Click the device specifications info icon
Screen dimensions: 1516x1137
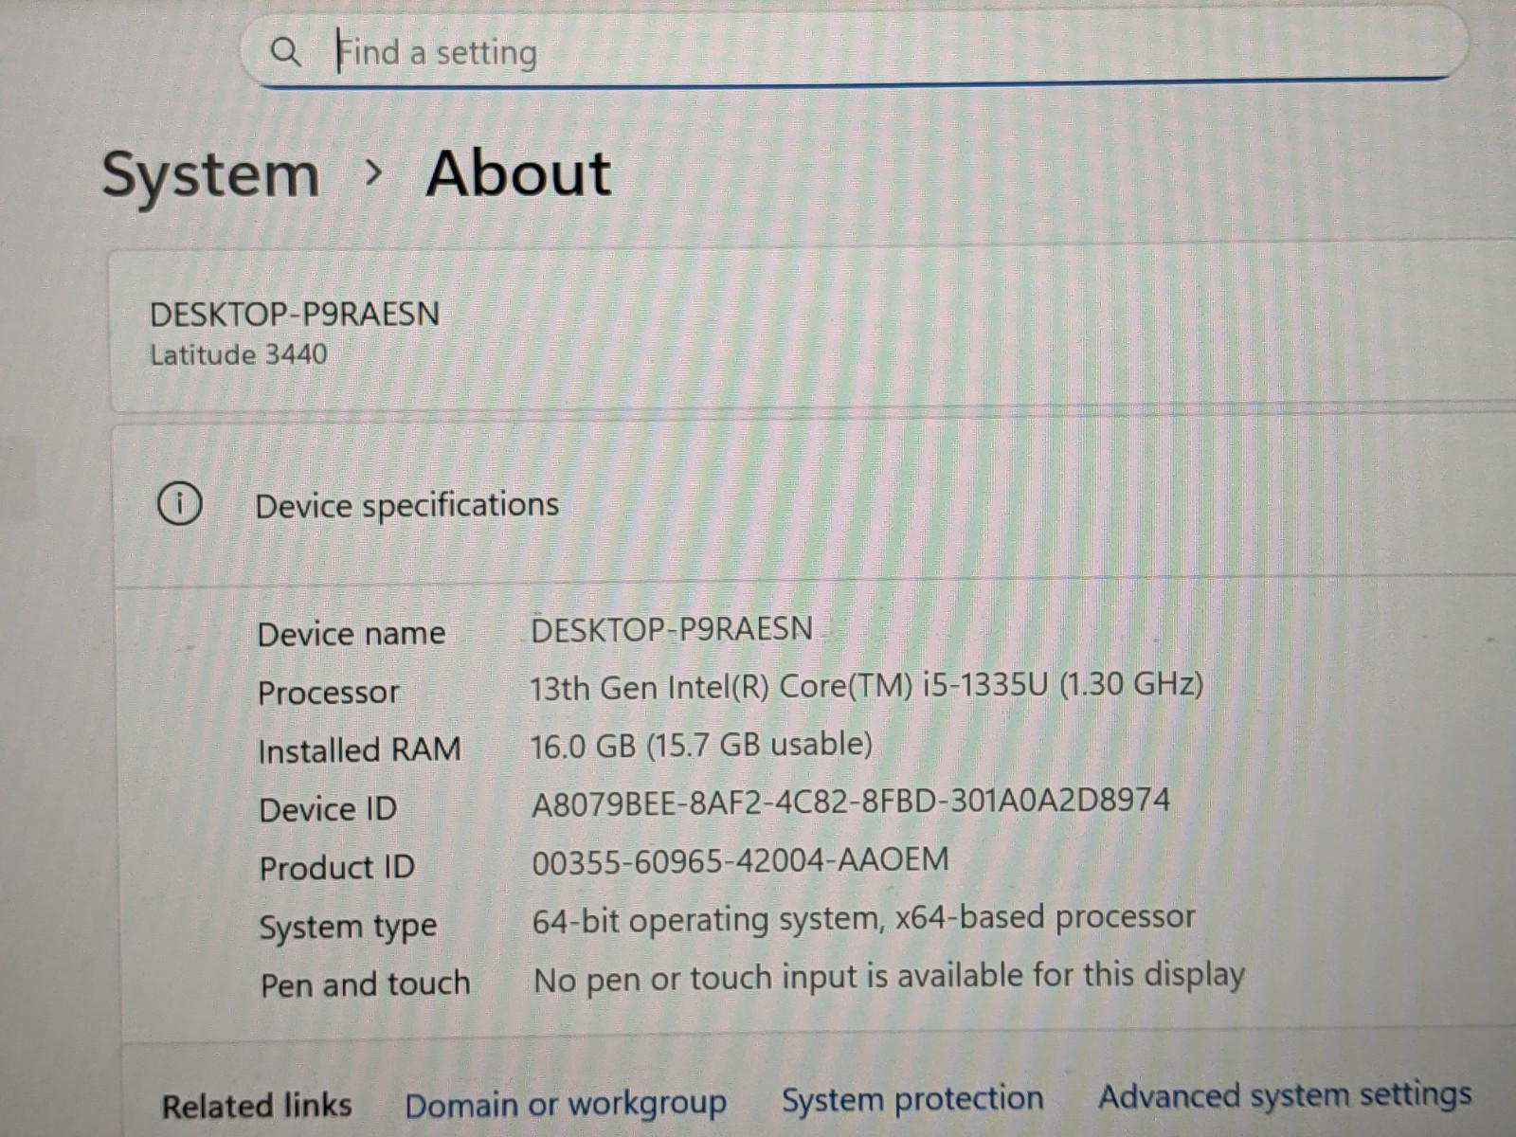[179, 503]
